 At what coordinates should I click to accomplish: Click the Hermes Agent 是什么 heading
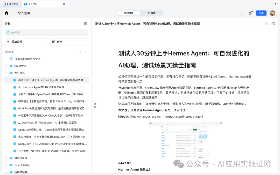click(x=134, y=170)
